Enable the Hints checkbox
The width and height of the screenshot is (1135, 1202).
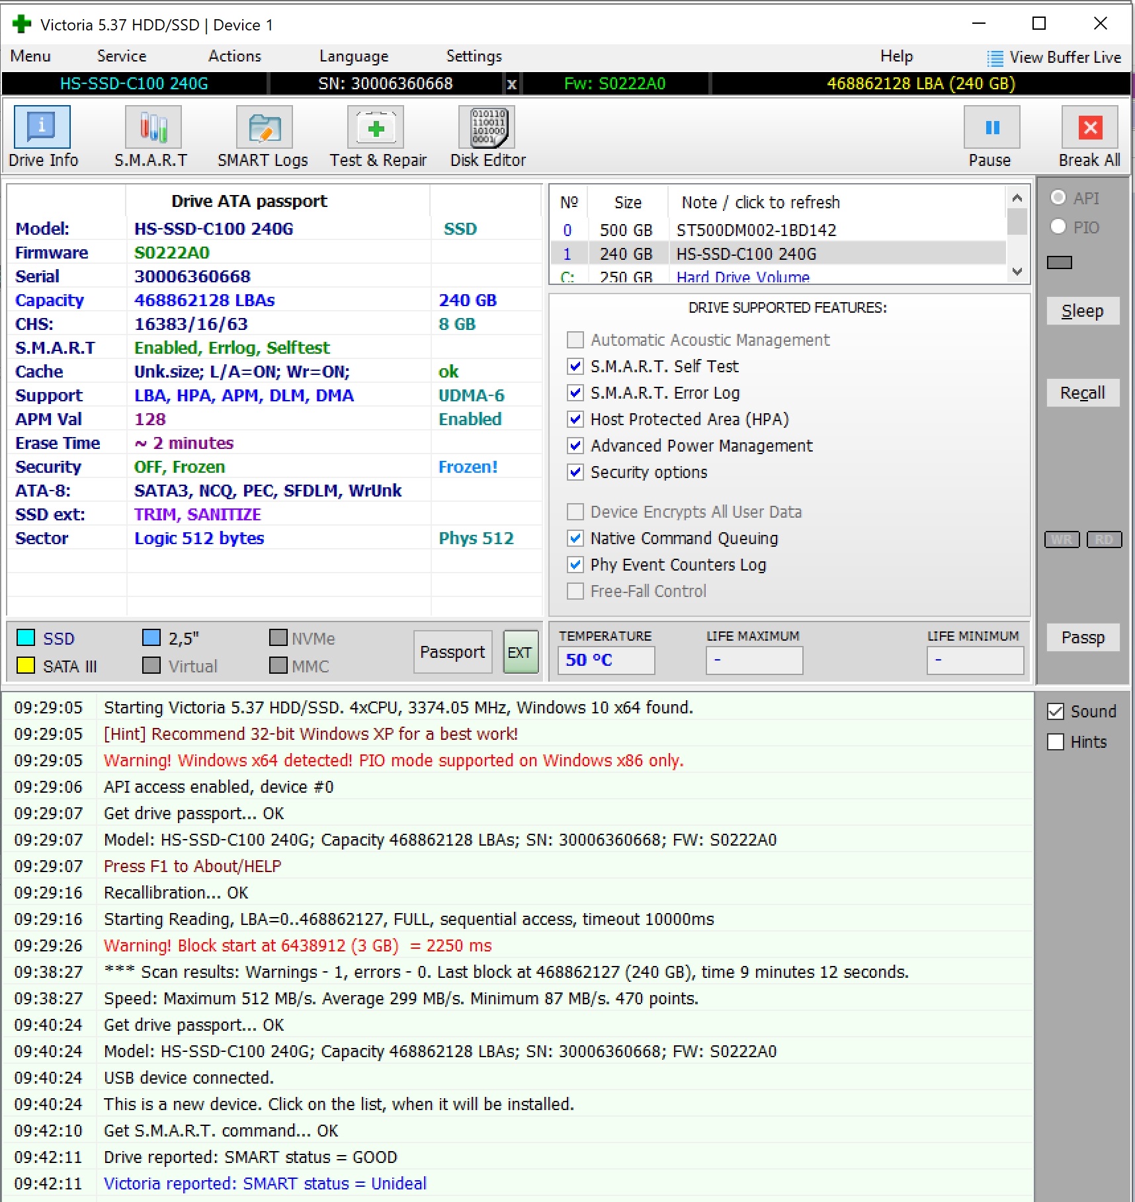click(1056, 742)
